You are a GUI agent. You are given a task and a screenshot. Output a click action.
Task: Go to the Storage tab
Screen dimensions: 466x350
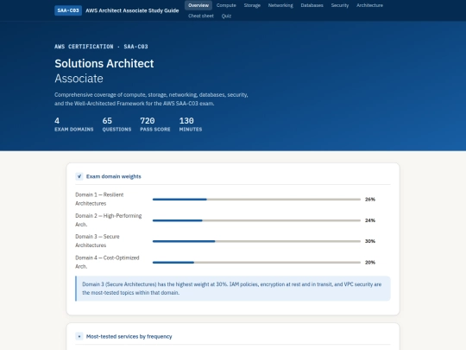252,5
